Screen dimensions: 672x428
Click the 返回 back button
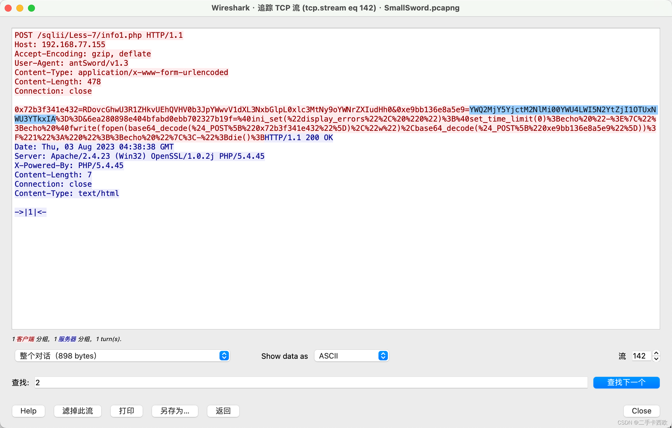pos(223,411)
